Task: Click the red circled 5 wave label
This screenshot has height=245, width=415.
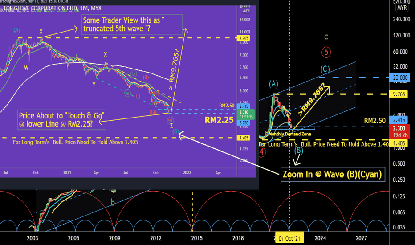Action: [326, 52]
